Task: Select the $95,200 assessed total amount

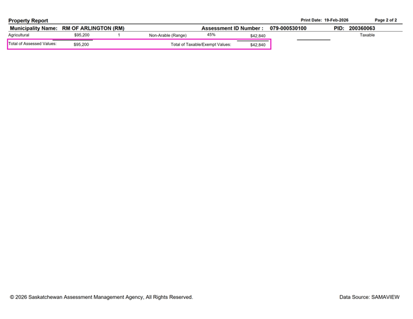Action: 81,45
